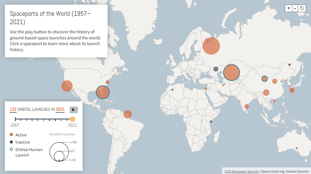
Task: Select the French Guiana spaceport bubble
Action: click(128, 114)
